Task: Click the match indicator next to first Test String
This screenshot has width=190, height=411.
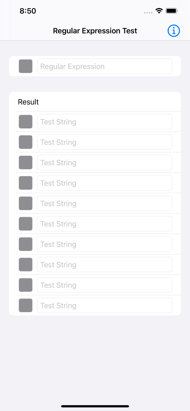Action: pyautogui.click(x=25, y=122)
